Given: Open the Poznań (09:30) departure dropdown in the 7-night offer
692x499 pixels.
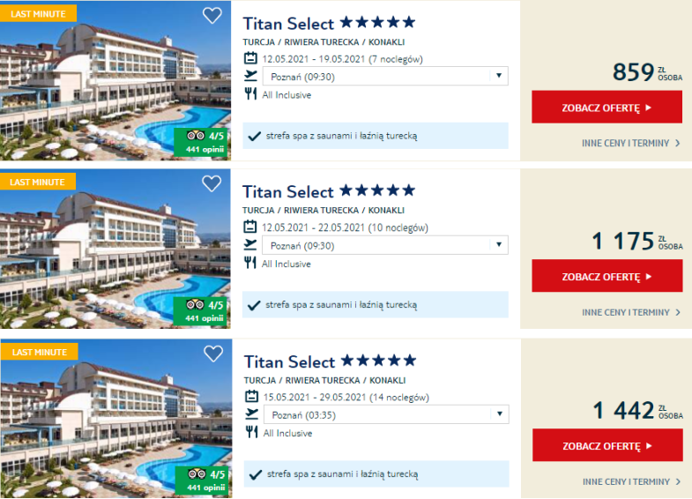Looking at the screenshot, I should click(385, 77).
